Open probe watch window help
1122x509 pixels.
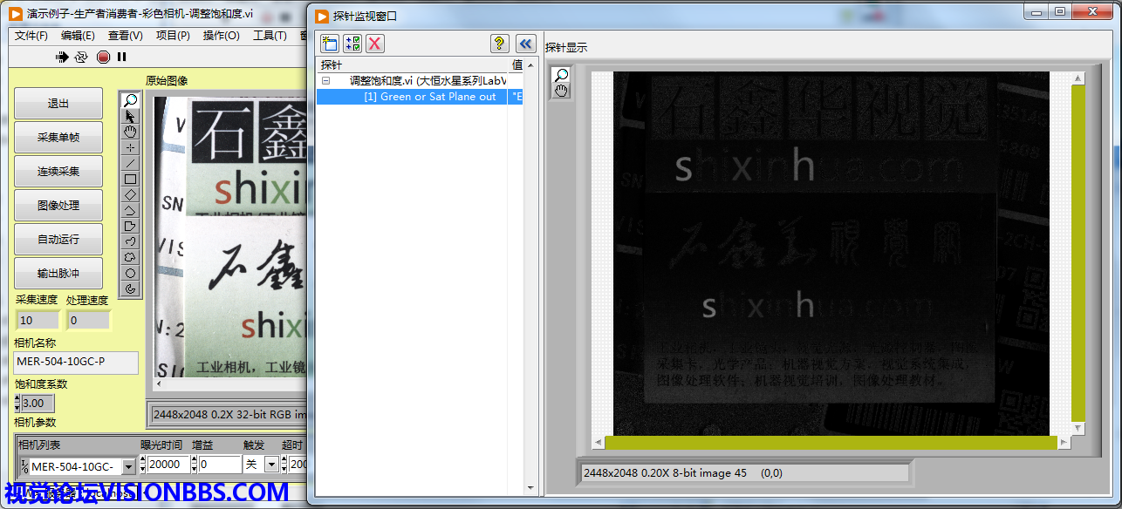click(x=499, y=44)
